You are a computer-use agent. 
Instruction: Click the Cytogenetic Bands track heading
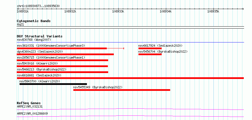pyautogui.click(x=34, y=21)
